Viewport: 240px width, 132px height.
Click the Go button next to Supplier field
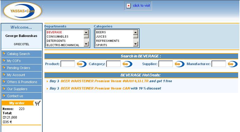179,64
